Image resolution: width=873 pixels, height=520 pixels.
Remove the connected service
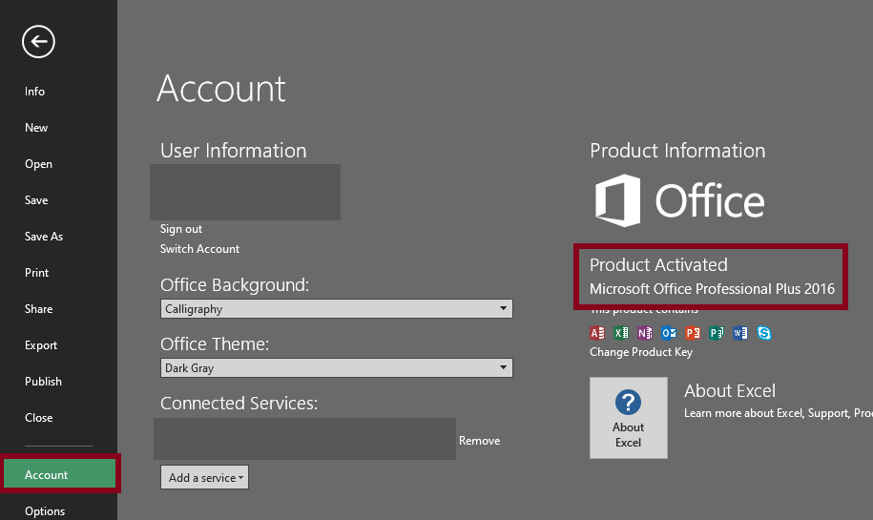(x=479, y=441)
